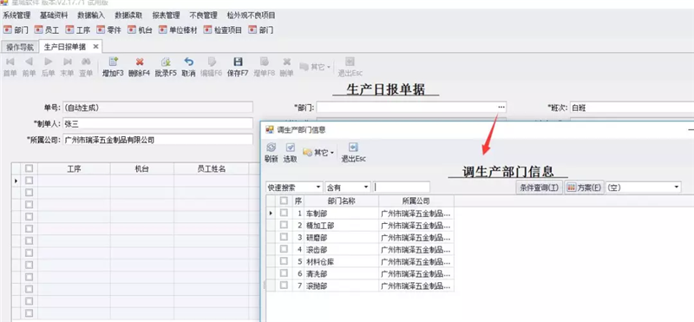
Task: Tick the checkbox next to 材料仓库
Action: (284, 261)
